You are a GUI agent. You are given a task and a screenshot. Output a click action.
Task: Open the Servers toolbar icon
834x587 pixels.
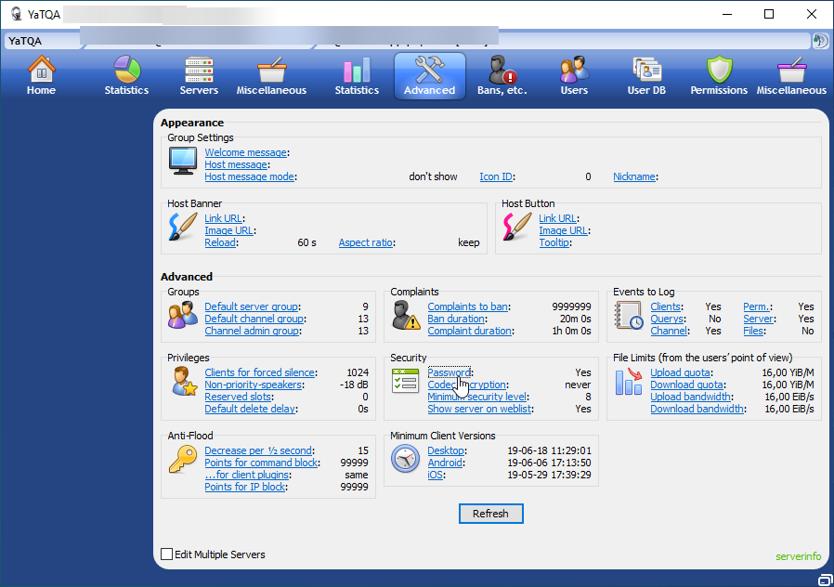click(x=199, y=75)
